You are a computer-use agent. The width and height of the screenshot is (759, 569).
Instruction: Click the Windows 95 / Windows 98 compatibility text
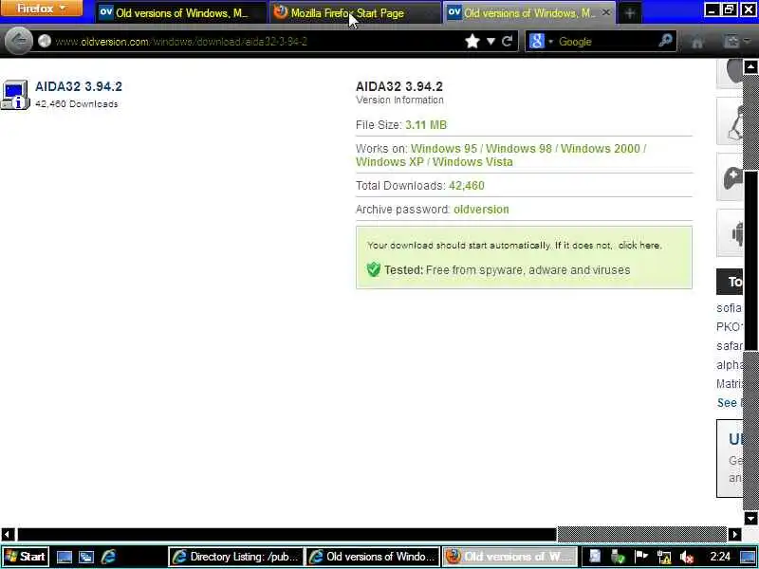(481, 149)
